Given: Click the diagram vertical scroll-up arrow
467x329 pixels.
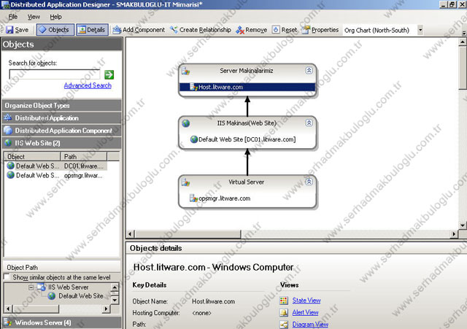Looking at the screenshot, I should click(x=463, y=42).
